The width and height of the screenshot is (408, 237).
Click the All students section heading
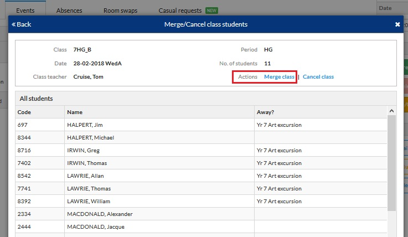[36, 99]
